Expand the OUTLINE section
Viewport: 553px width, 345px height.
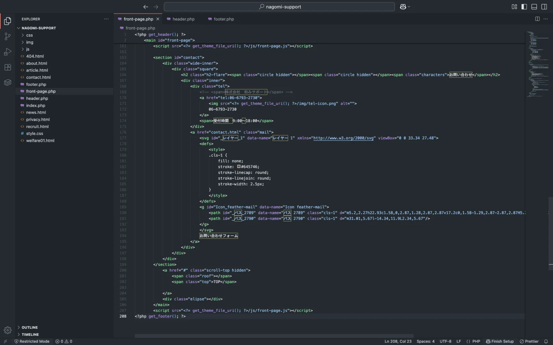30,327
